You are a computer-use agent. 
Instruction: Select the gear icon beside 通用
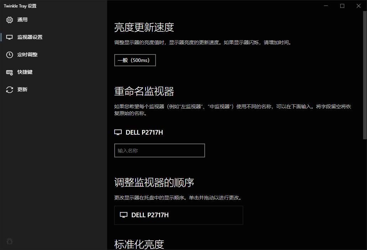tap(9, 20)
